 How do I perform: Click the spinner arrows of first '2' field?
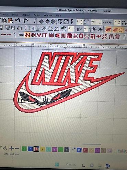(x=82, y=22)
